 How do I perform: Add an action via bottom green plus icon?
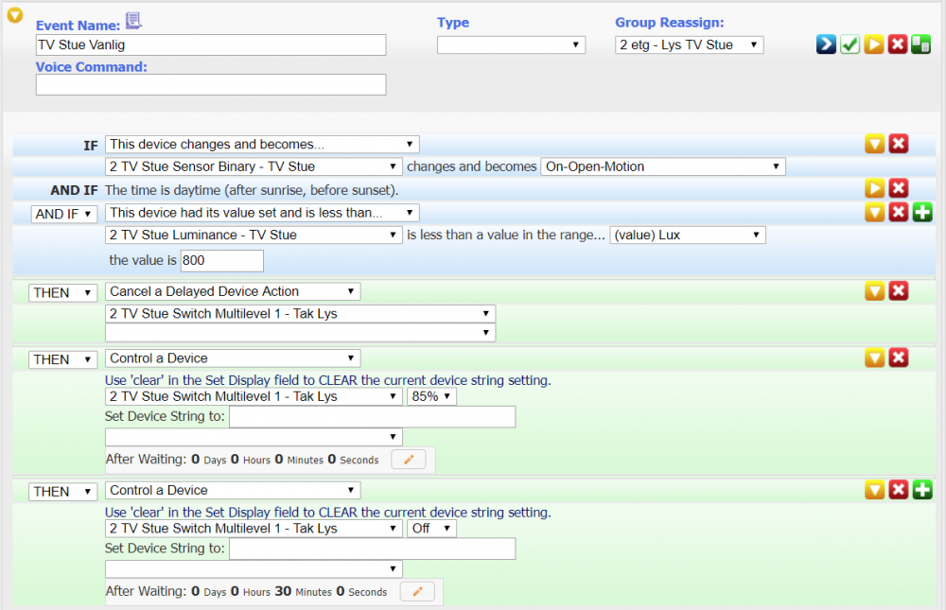(922, 490)
